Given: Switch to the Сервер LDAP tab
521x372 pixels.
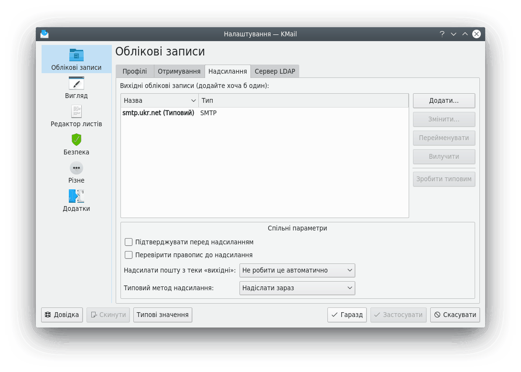Looking at the screenshot, I should tap(275, 71).
